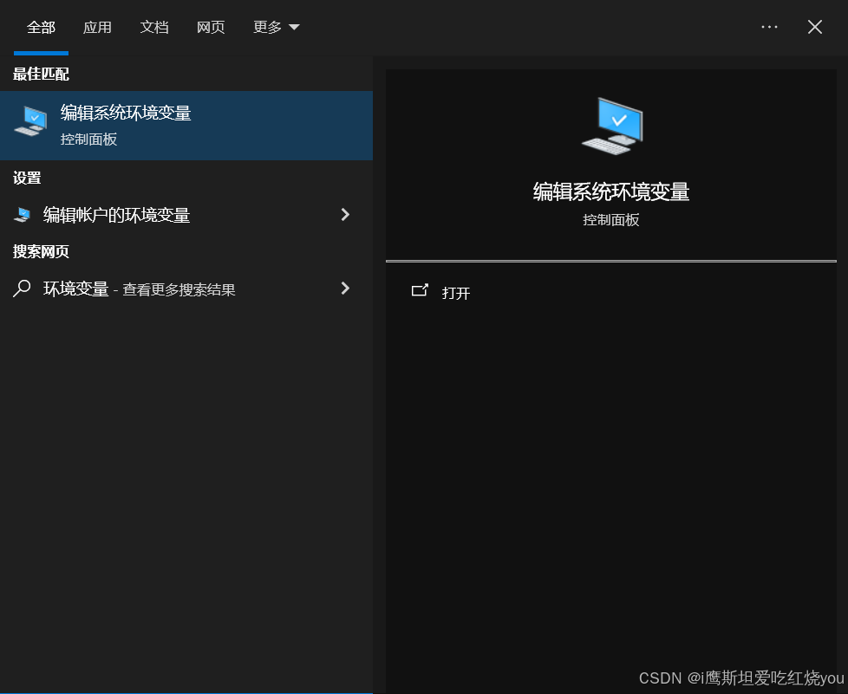Open the 更多 dropdown arrow
The height and width of the screenshot is (694, 848).
tap(294, 28)
